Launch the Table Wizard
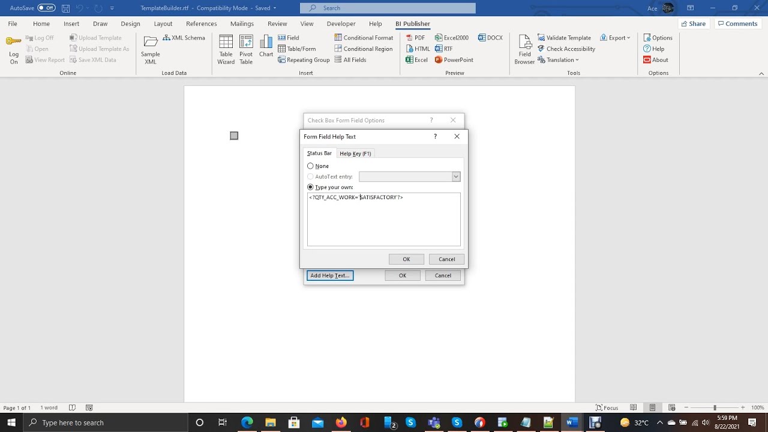 tap(226, 50)
